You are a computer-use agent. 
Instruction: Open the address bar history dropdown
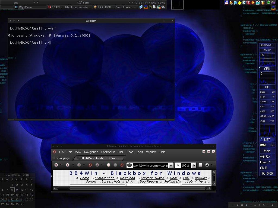pyautogui.click(x=171, y=165)
